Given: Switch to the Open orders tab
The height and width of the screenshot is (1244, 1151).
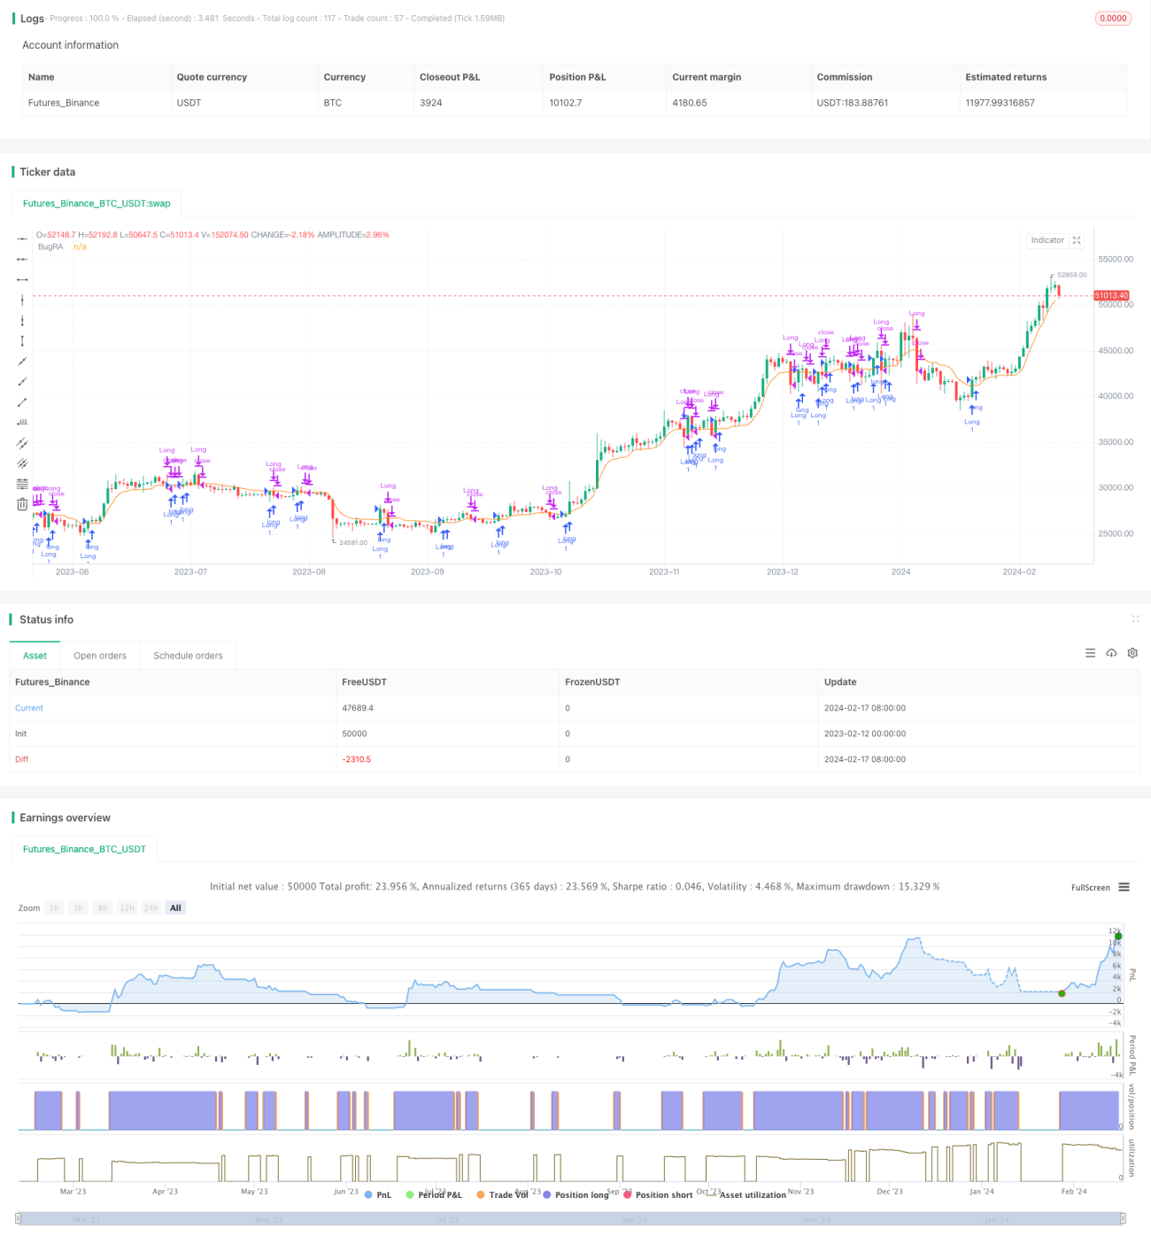Looking at the screenshot, I should 100,656.
